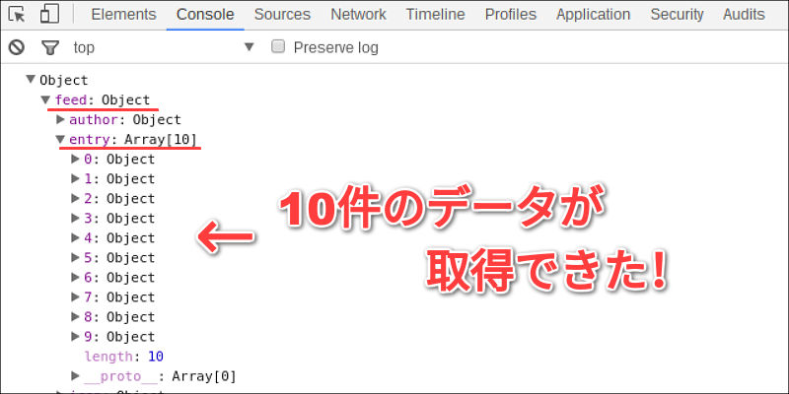Open the console filter funnel icon
Viewport: 789px width, 394px height.
pyautogui.click(x=50, y=48)
